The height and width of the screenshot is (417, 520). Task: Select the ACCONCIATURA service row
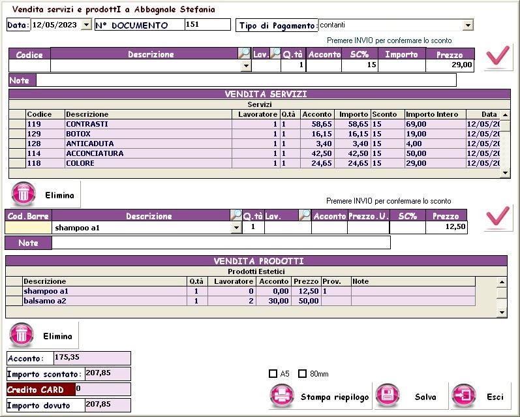tap(254, 153)
